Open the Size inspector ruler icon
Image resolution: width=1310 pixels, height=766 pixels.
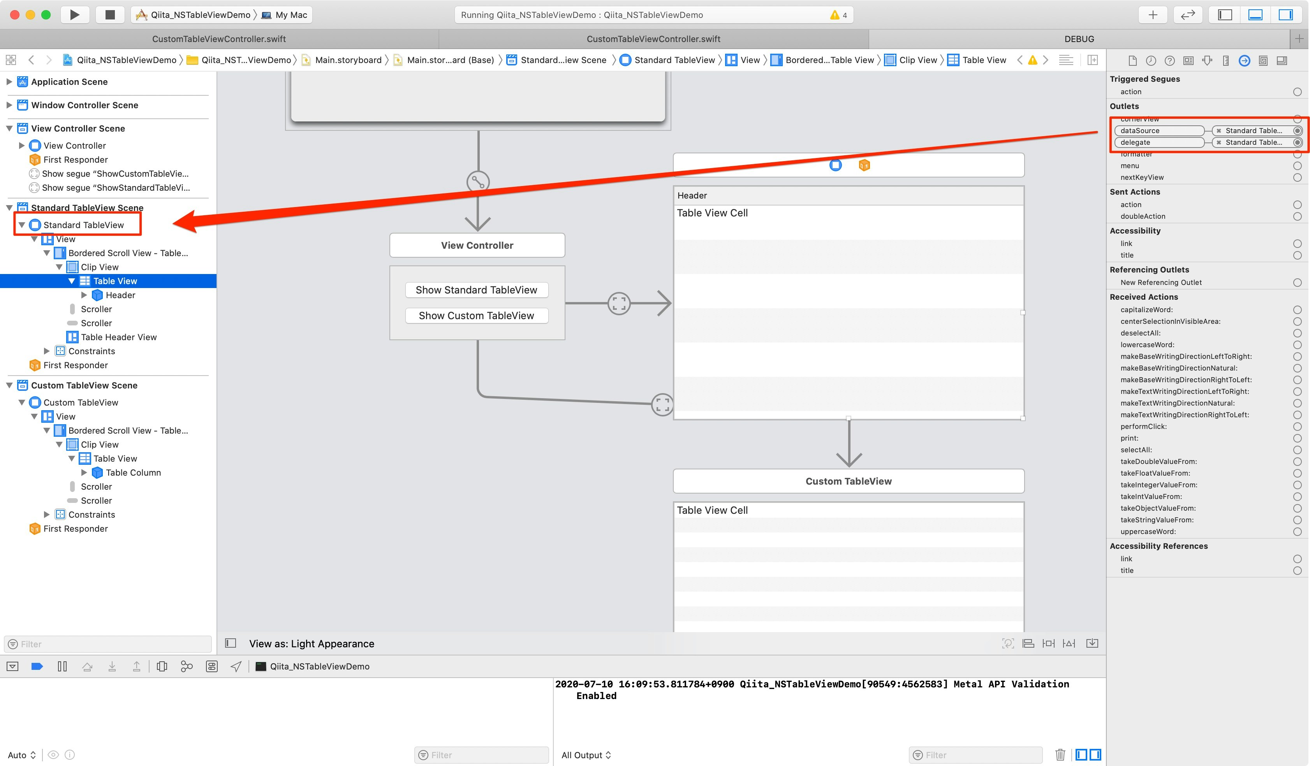pyautogui.click(x=1226, y=61)
